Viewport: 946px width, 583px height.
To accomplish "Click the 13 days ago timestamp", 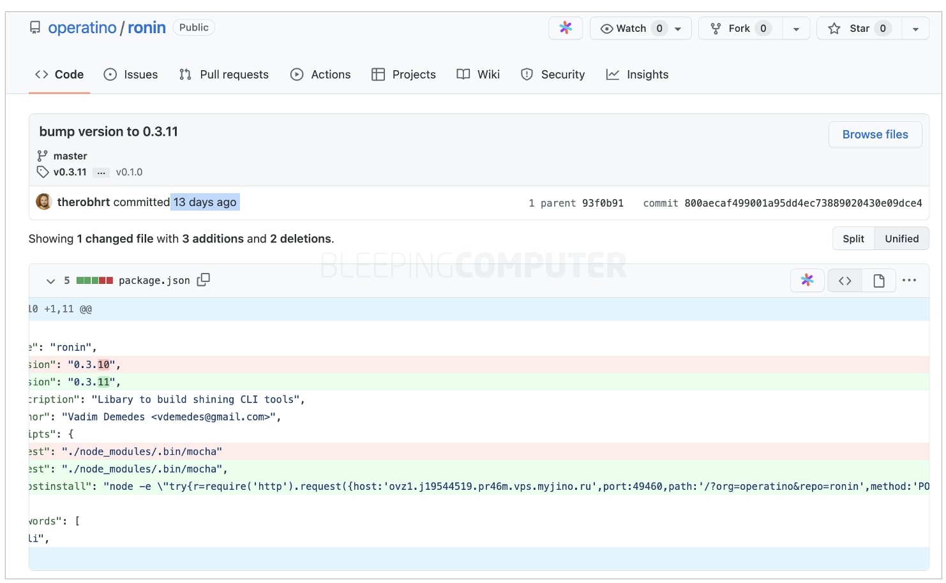I will pos(205,202).
